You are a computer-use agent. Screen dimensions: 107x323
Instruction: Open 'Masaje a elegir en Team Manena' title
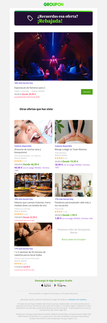[71, 149]
